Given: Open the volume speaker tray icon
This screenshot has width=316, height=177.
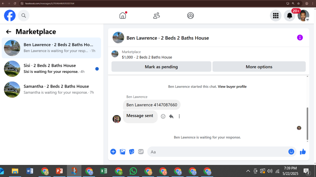Looking at the screenshot, I should pos(270,171).
